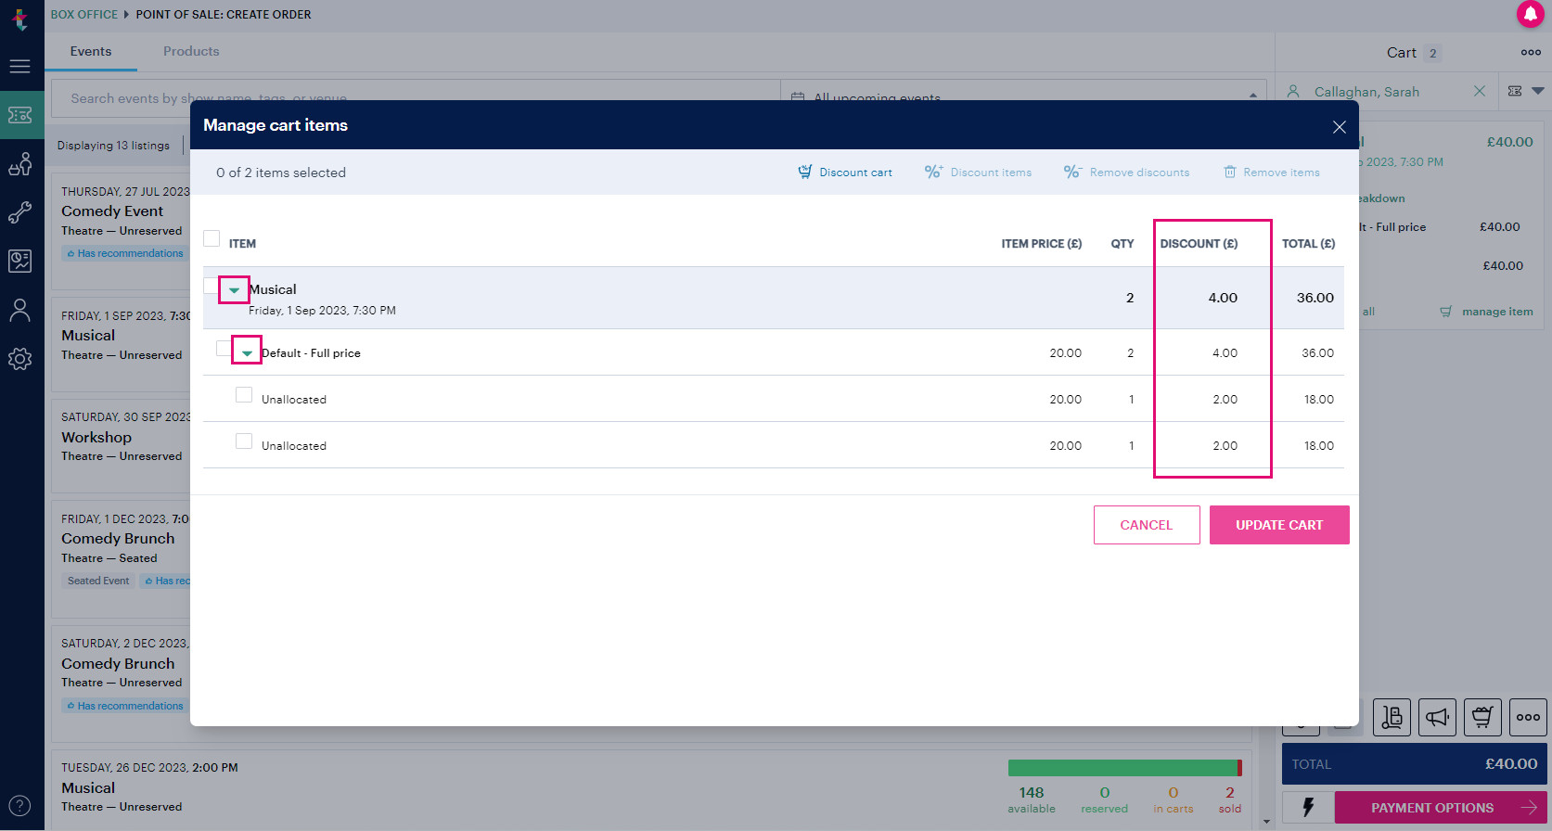Screen dimensions: 1552x831
Task: Click the listings panel scroll-down arrow
Action: click(x=1267, y=822)
